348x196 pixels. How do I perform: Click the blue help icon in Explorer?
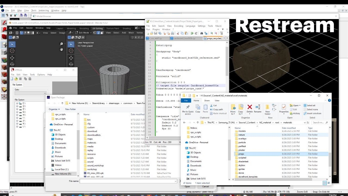click(x=330, y=100)
